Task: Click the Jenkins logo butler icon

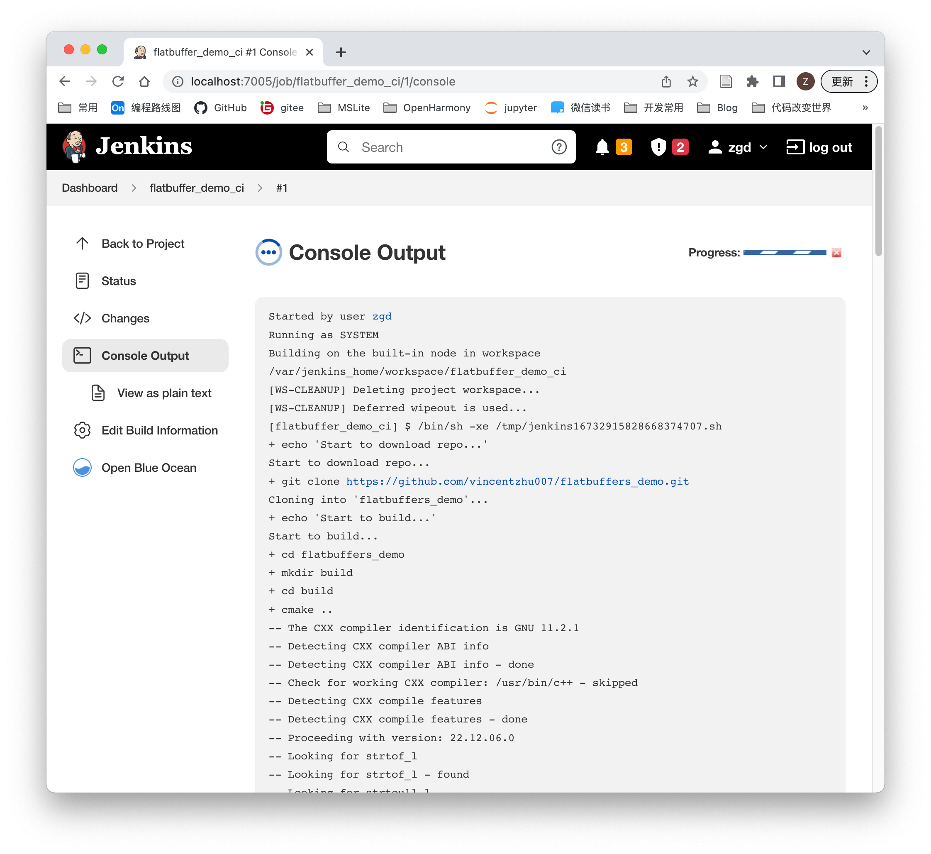Action: [x=74, y=146]
